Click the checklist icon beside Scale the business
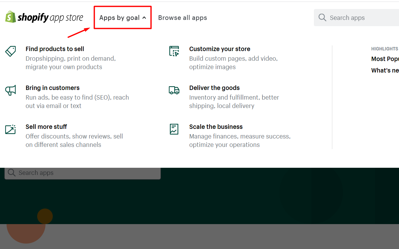The image size is (399, 249). pyautogui.click(x=174, y=129)
